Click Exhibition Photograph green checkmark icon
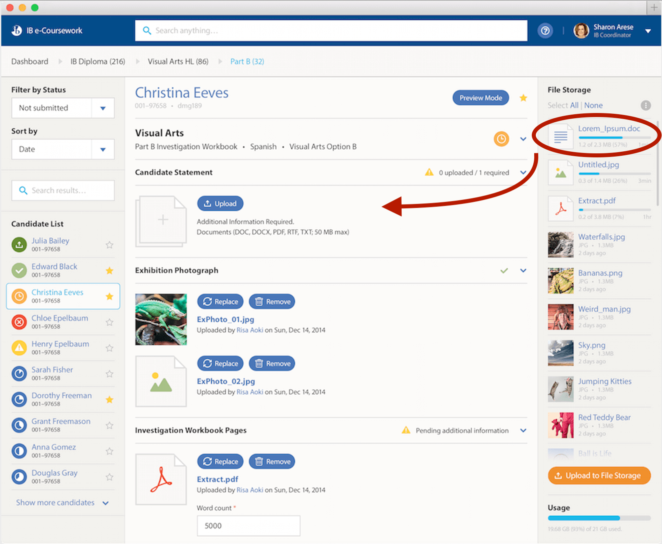This screenshot has height=544, width=662. tap(504, 270)
